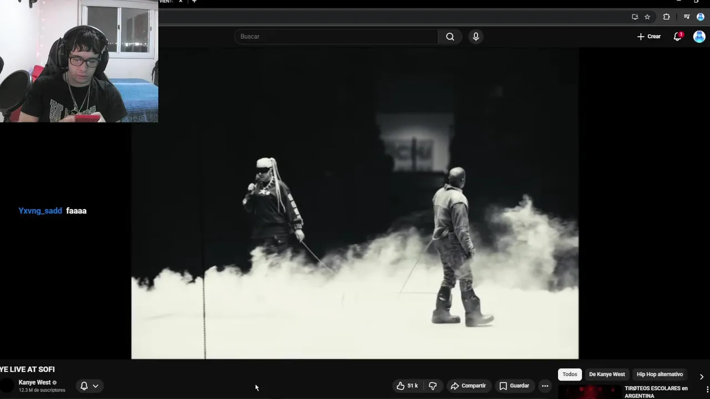Viewport: 710px width, 399px height.
Task: Open the notifications bell with one alert
Action: click(x=677, y=37)
